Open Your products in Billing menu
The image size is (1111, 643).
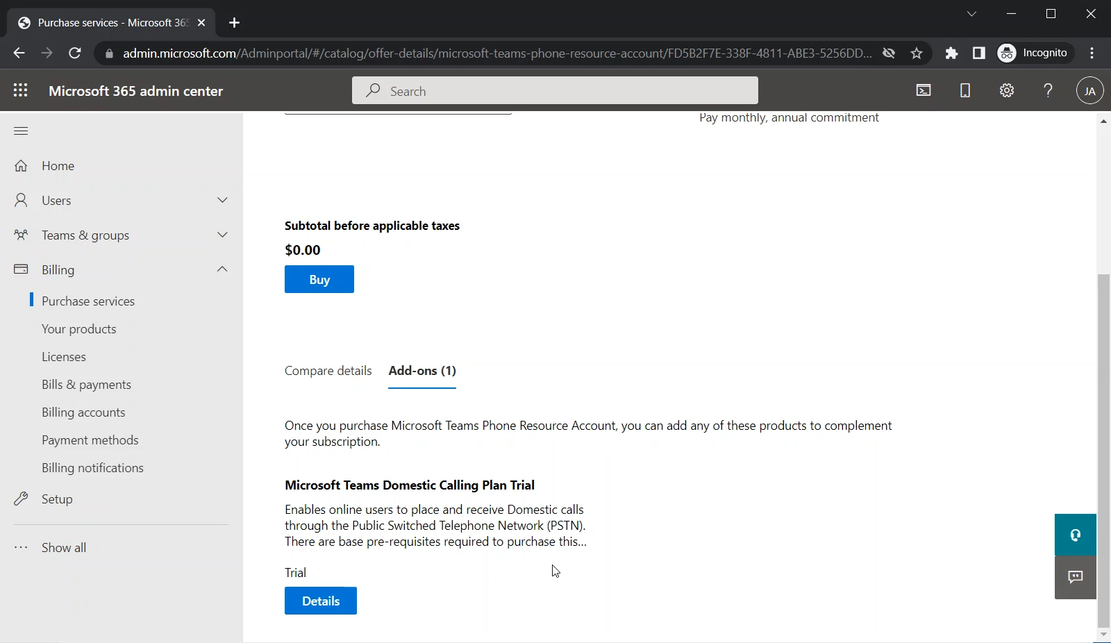click(79, 329)
